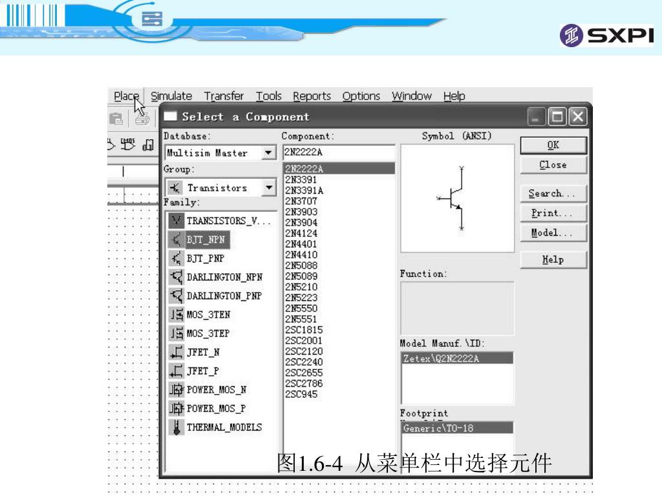Open the Reports menu
Viewport: 662px width, 496px height.
point(312,96)
